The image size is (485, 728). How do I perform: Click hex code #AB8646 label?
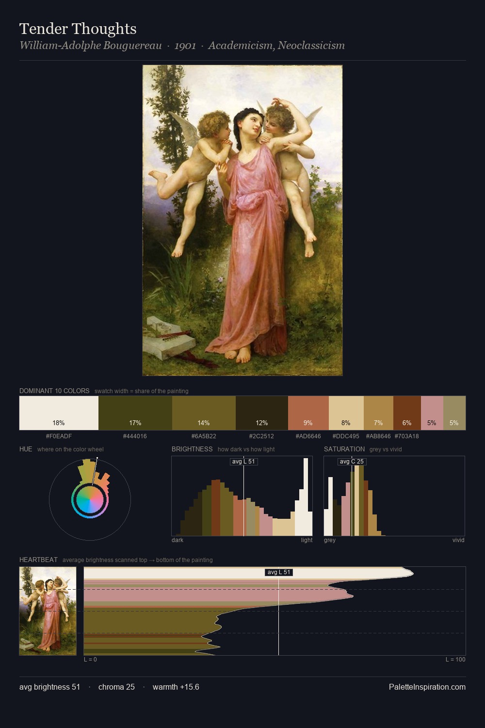(x=378, y=436)
